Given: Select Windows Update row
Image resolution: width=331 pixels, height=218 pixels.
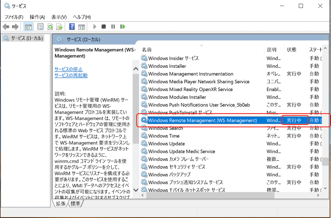Looking at the screenshot, I should pyautogui.click(x=231, y=144).
